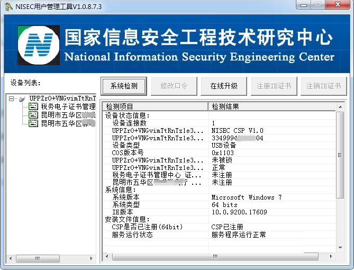Click the 注销IE证书 button
Screen dimensions: 354x270
click(324, 86)
